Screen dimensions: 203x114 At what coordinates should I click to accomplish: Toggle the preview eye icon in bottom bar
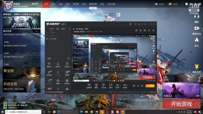(x=138, y=86)
